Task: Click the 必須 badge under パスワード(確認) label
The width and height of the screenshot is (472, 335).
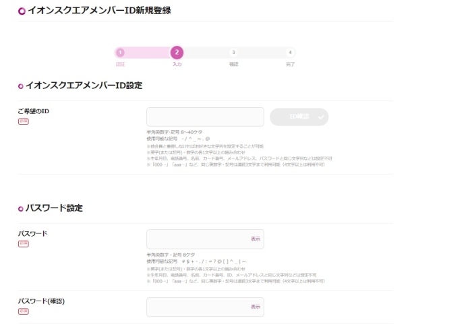Action: click(x=24, y=311)
